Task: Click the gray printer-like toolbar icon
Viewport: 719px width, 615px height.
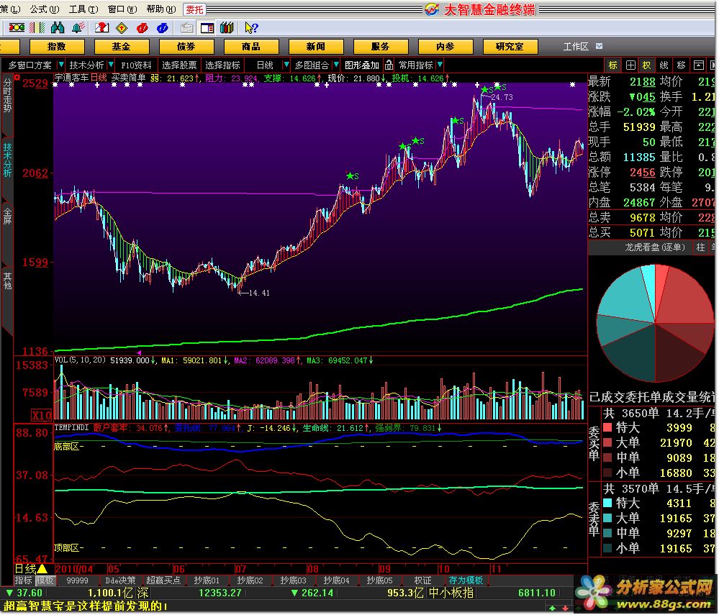Action: (186, 28)
